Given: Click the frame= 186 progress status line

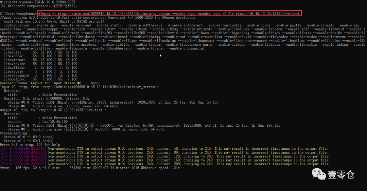Looking at the screenshot, I should [x=90, y=168].
